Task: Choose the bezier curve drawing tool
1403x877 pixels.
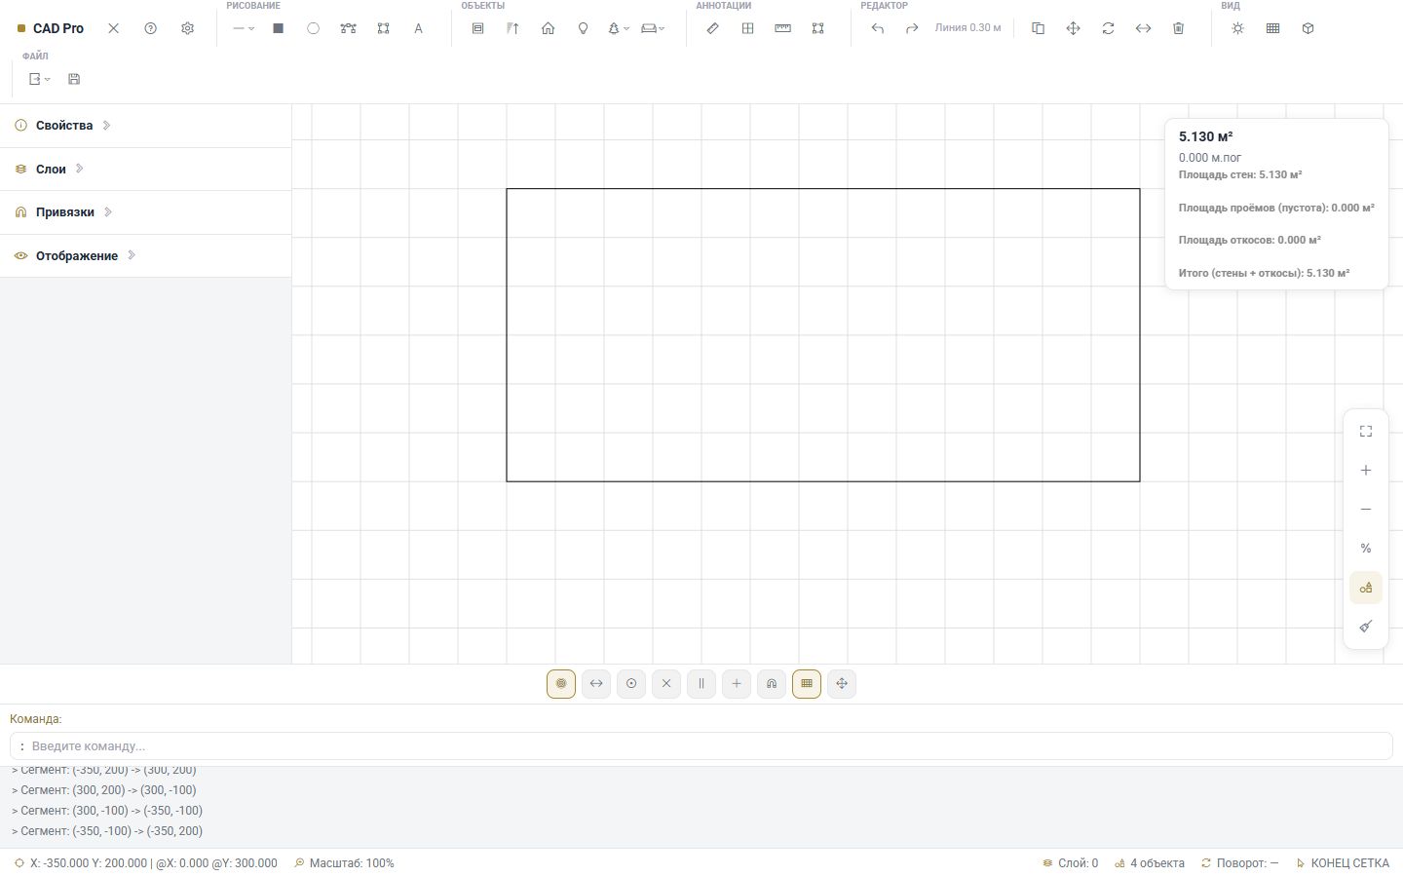Action: coord(348,28)
